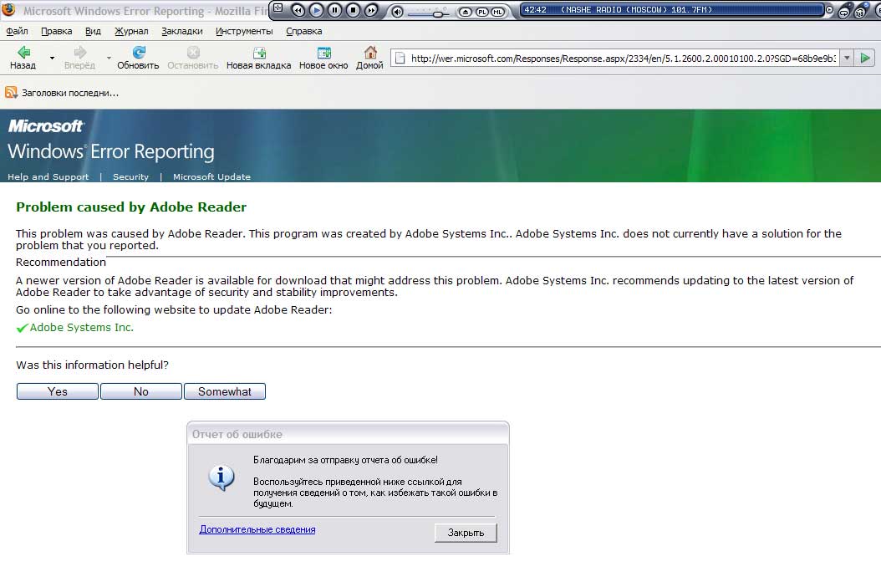
Task: Toggle the Winamp repeat button
Action: 843,12
